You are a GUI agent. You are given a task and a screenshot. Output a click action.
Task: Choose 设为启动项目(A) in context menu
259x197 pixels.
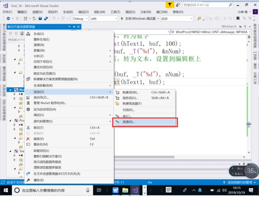tap(69, 109)
